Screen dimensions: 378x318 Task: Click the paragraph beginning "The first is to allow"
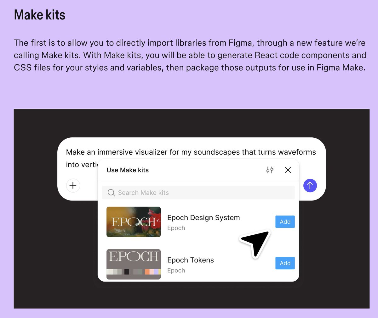click(x=190, y=55)
